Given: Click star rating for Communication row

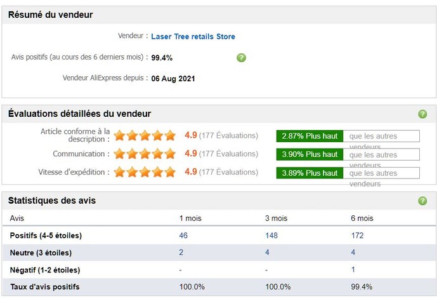Looking at the screenshot, I should click(x=145, y=154).
